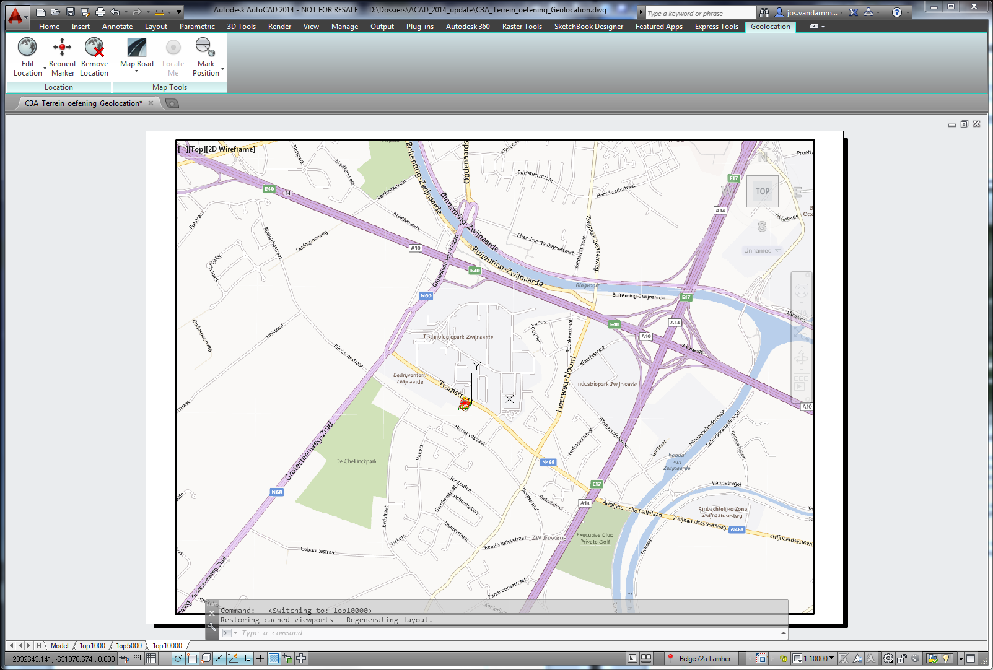Click the Autodesk Exchange X icon

tap(854, 12)
